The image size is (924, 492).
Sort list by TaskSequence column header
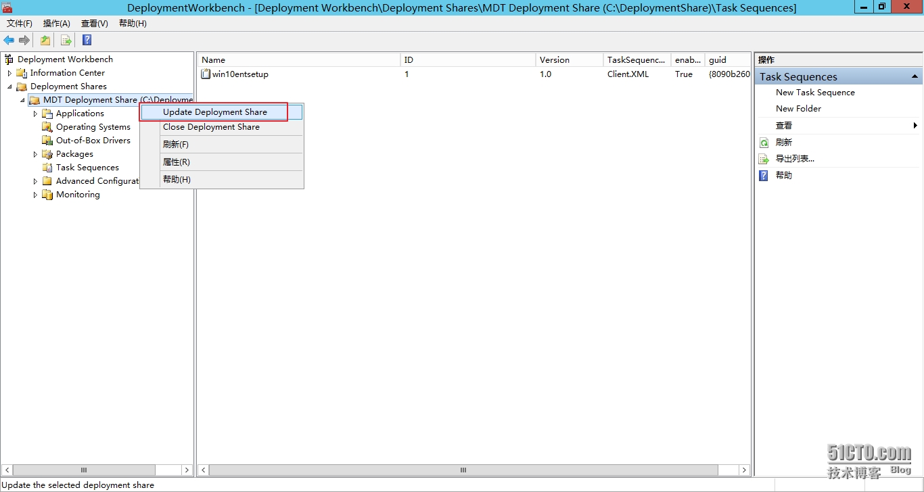tap(637, 60)
